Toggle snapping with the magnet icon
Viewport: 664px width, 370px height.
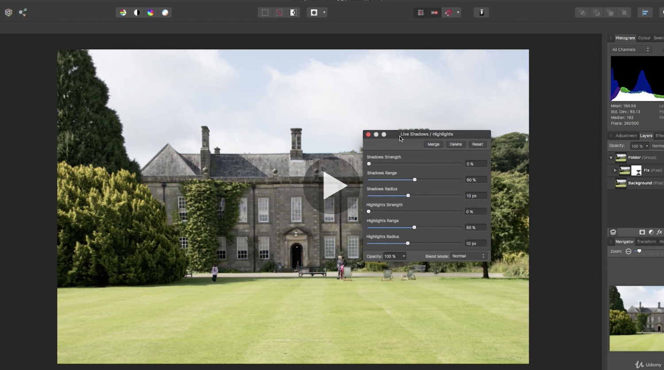tap(448, 12)
